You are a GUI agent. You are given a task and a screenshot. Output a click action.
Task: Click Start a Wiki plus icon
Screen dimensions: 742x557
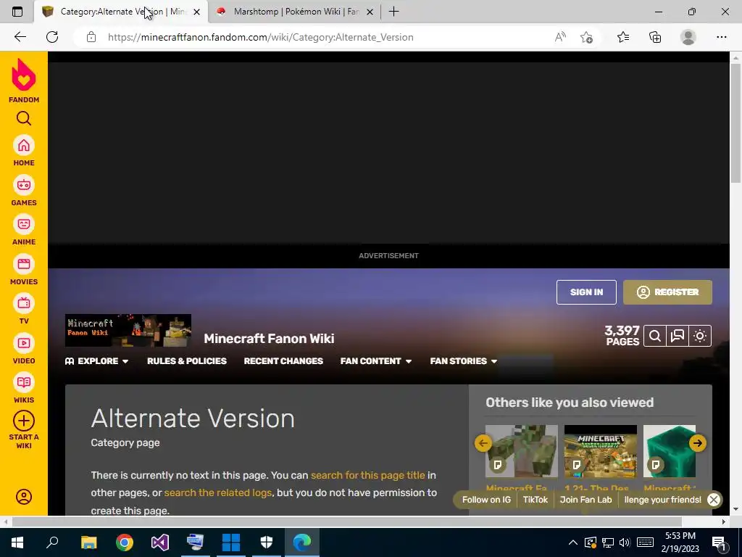pos(24,421)
